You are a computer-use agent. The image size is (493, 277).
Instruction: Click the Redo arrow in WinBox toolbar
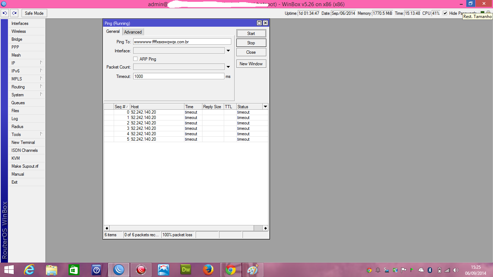(14, 13)
